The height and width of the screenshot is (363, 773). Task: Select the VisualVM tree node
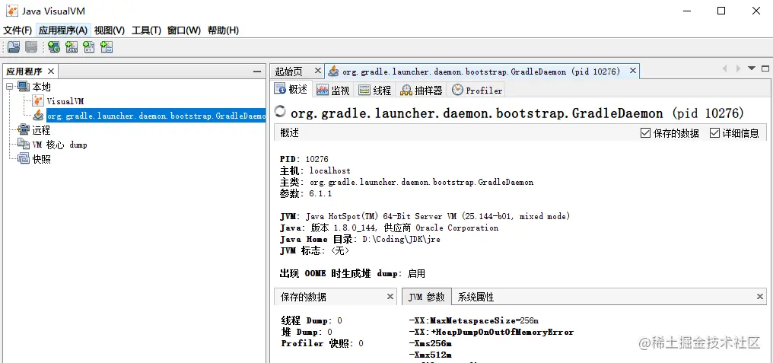pos(65,102)
